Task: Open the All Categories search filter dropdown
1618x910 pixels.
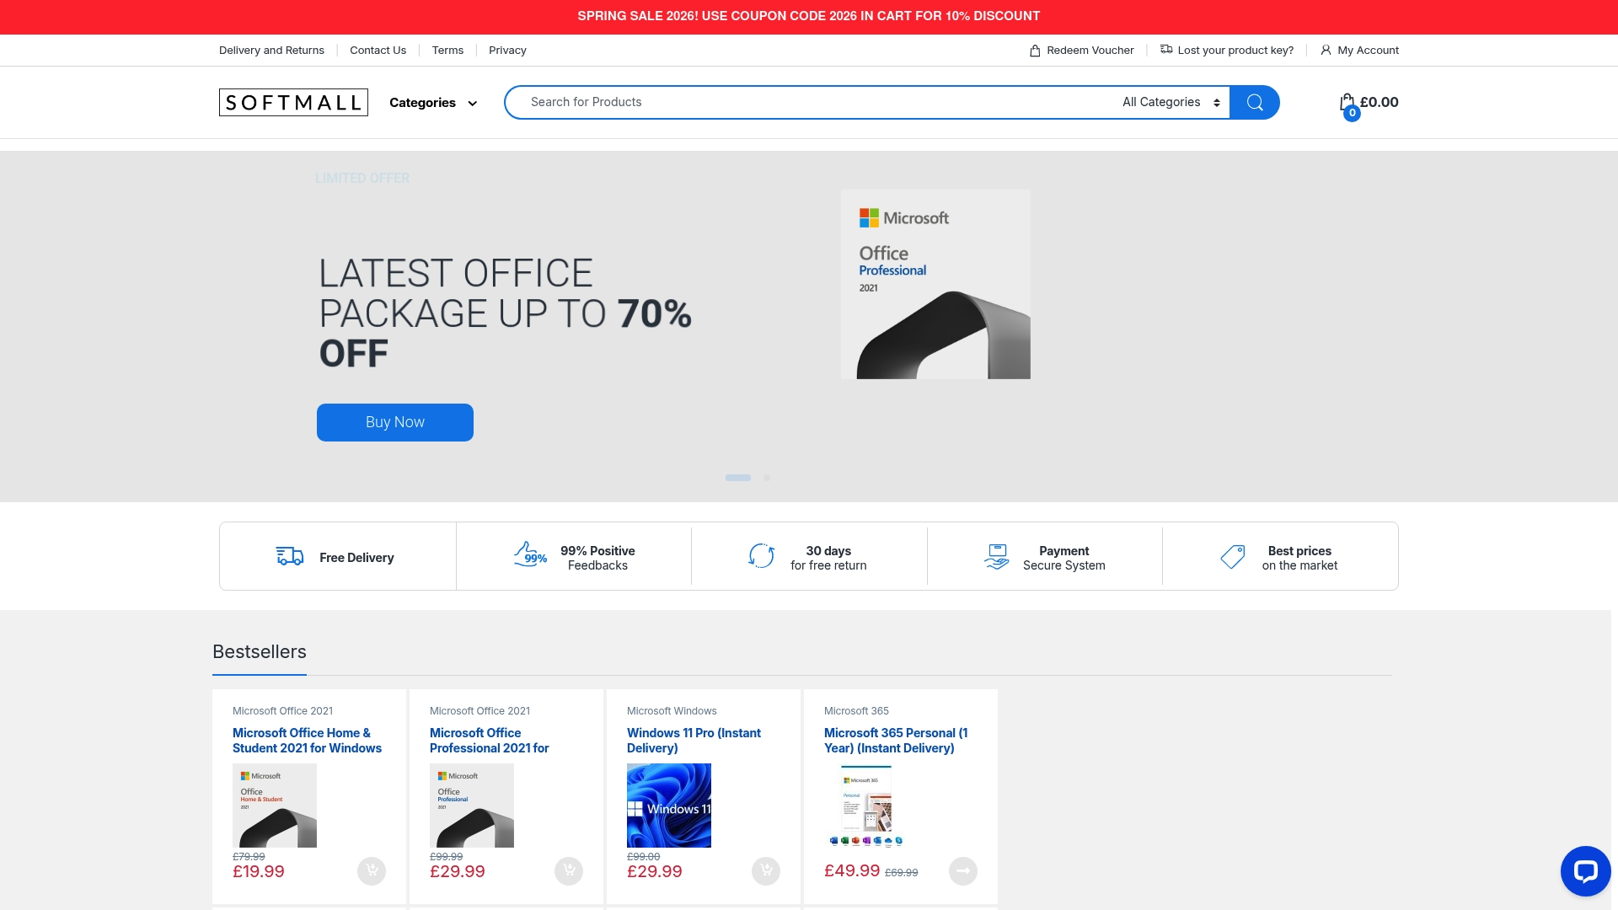Action: click(x=1171, y=102)
